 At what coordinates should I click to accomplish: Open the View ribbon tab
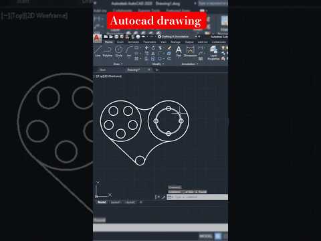(x=163, y=42)
